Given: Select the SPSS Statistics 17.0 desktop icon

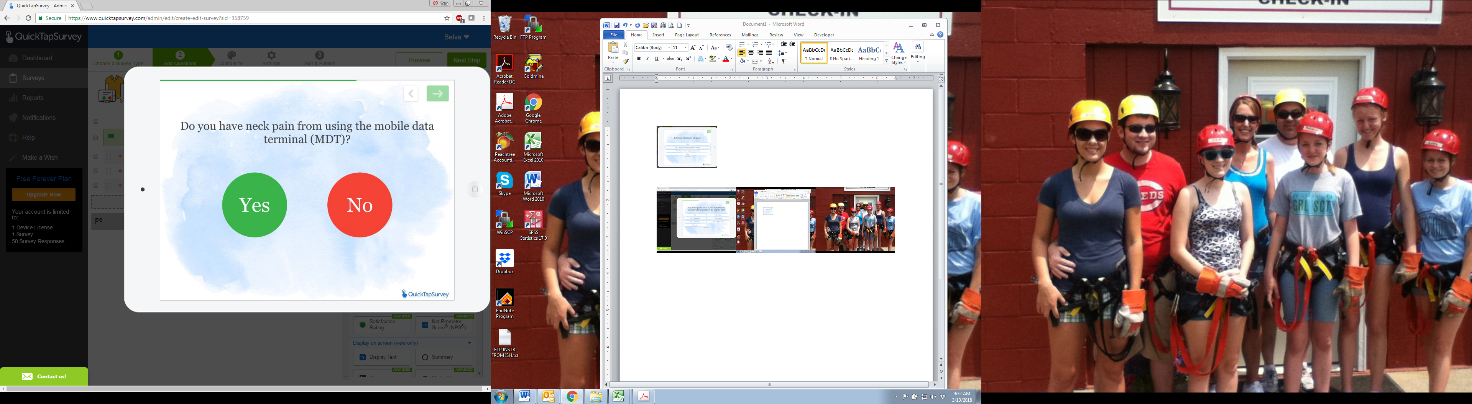Looking at the screenshot, I should (x=533, y=226).
